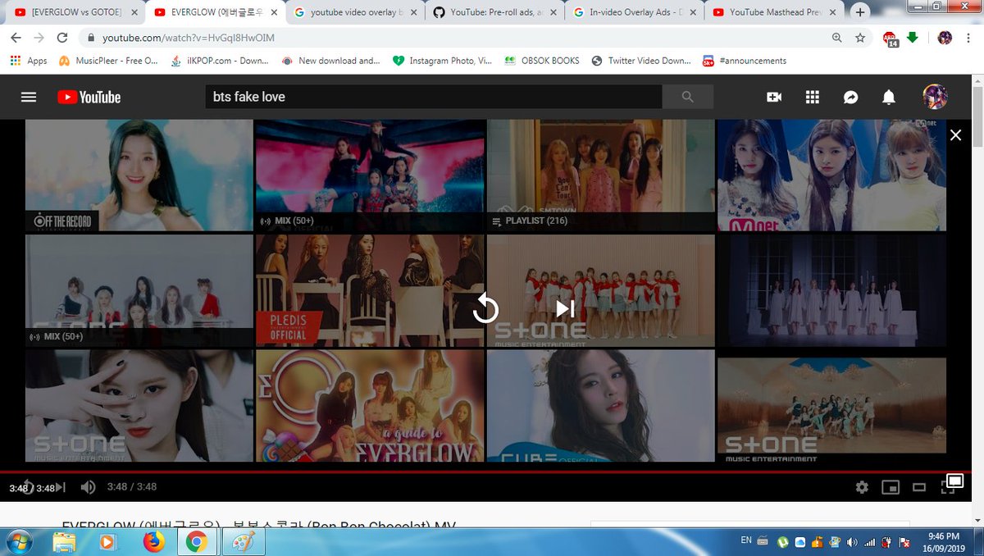Open the messages share bubble icon

851,97
